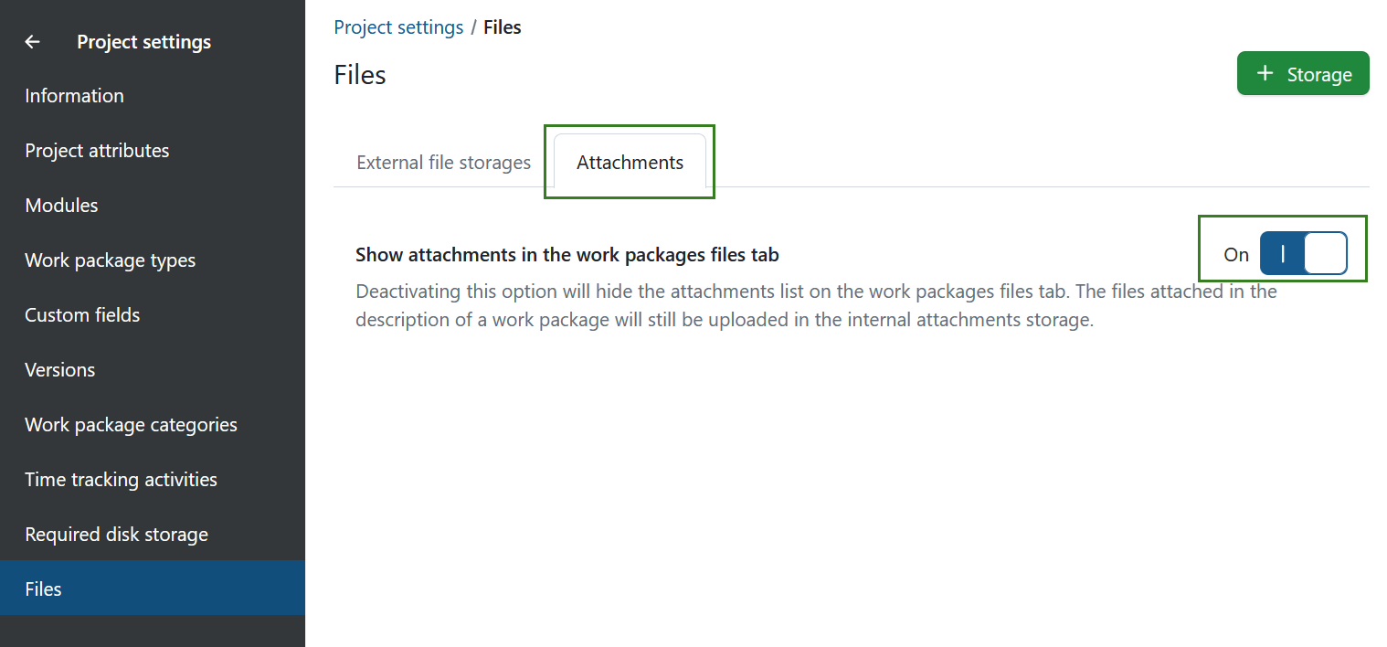Navigate to Versions in the sidebar
The image size is (1387, 647).
coord(59,370)
